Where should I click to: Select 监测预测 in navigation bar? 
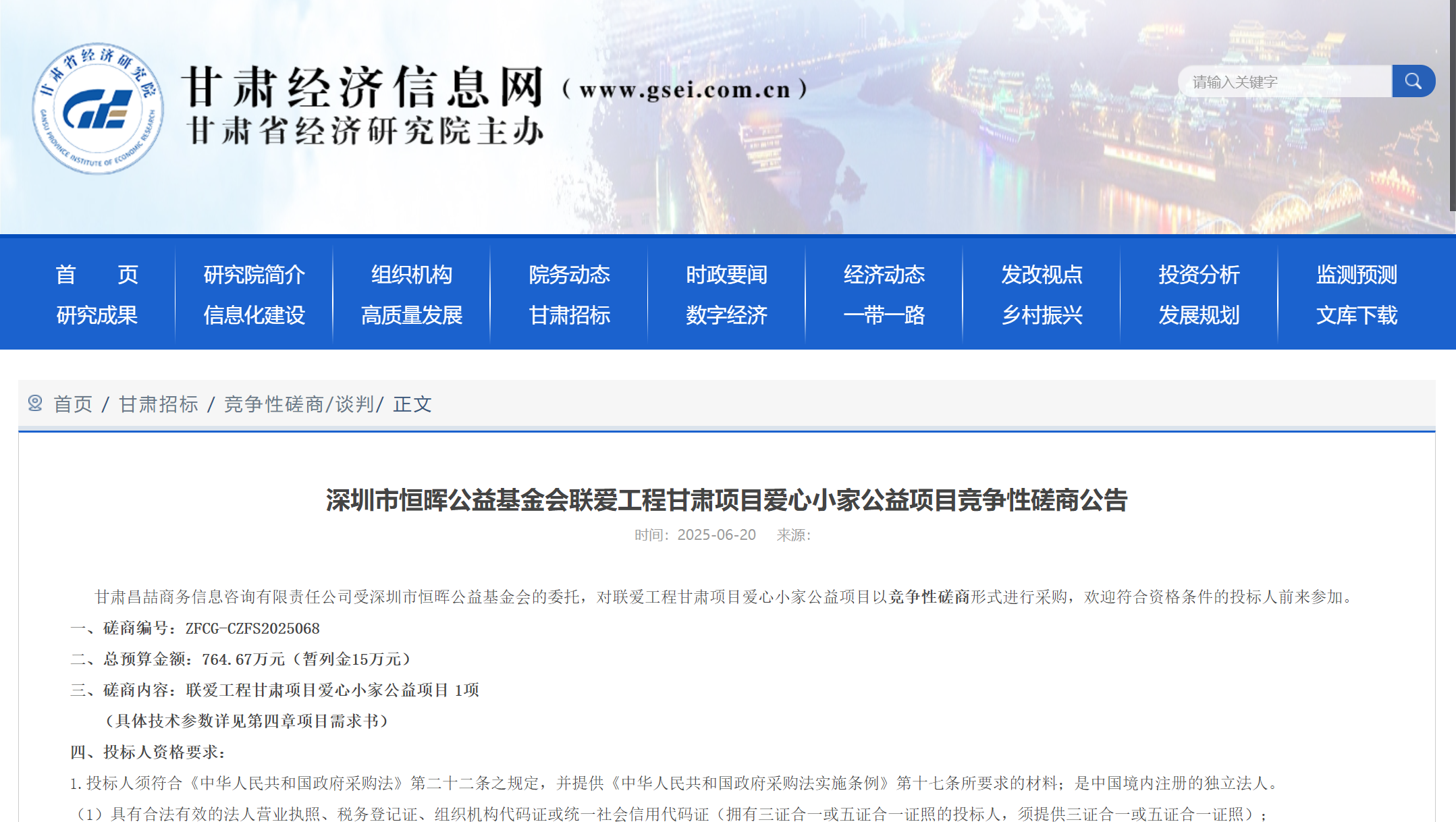tap(1357, 275)
